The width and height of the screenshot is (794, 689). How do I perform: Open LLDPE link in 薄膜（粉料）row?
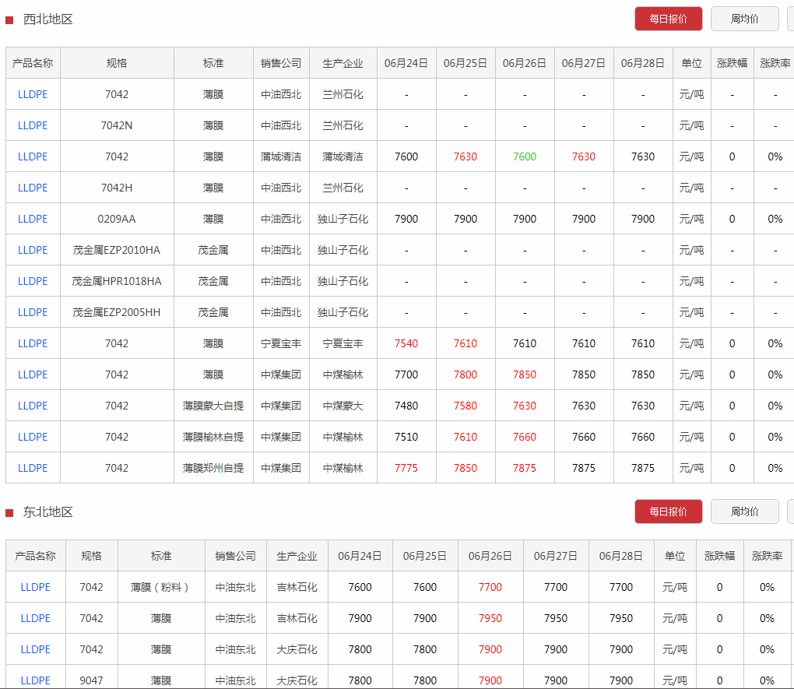point(36,587)
